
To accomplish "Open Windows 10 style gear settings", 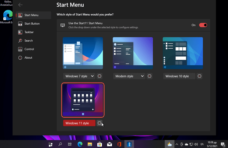I will pyautogui.click(x=200, y=76).
